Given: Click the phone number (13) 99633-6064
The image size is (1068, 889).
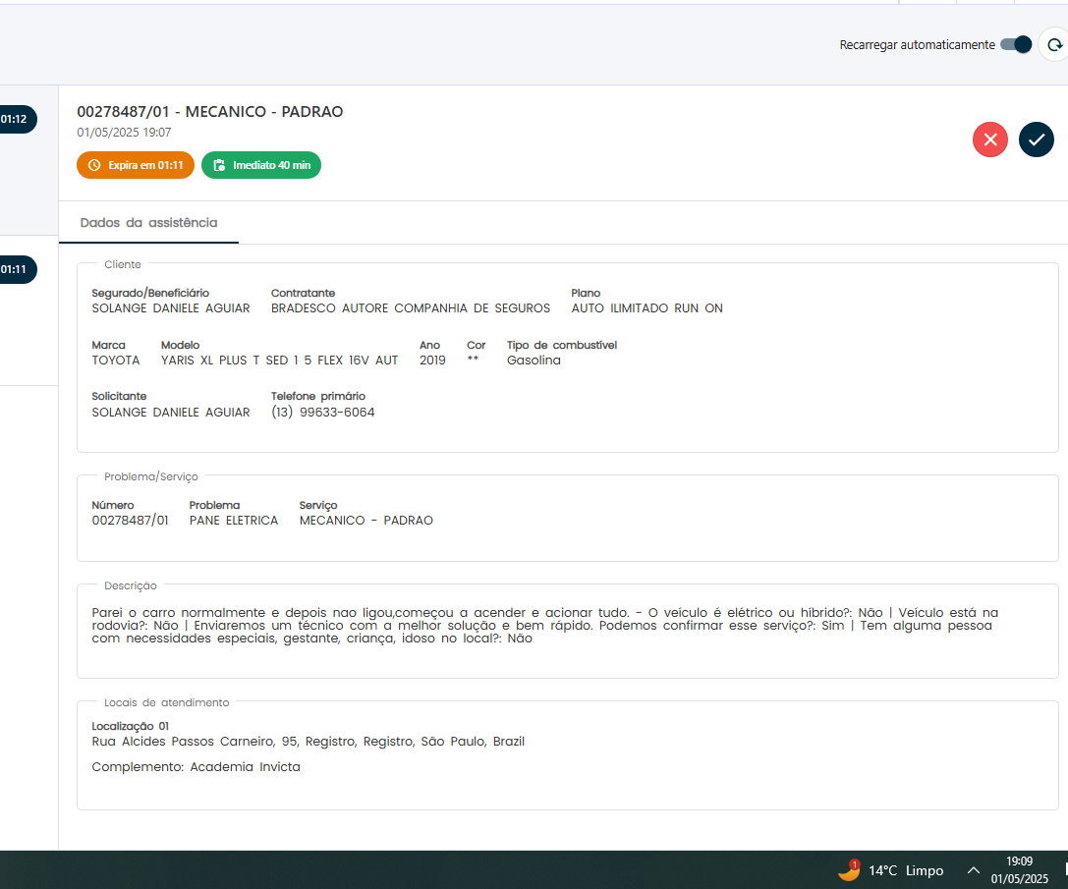Looking at the screenshot, I should (x=323, y=413).
